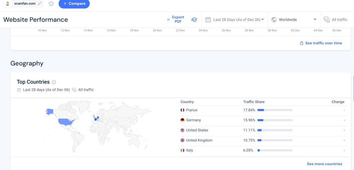Click the Top Countries info icon
The image size is (354, 170).
[x=54, y=82]
